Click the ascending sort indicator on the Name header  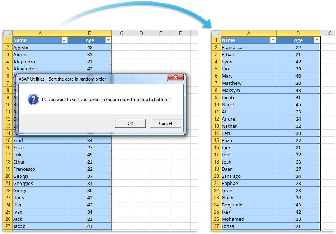pyautogui.click(x=64, y=40)
